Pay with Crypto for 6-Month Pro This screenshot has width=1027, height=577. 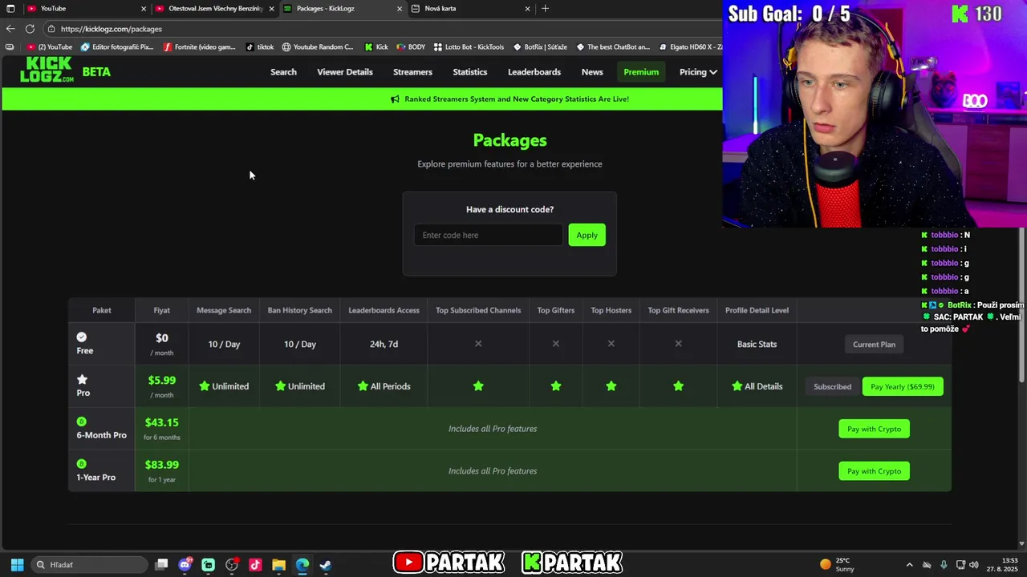(874, 429)
